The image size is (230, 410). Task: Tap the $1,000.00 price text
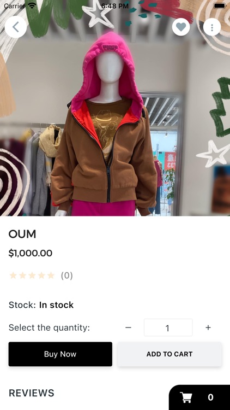31,253
